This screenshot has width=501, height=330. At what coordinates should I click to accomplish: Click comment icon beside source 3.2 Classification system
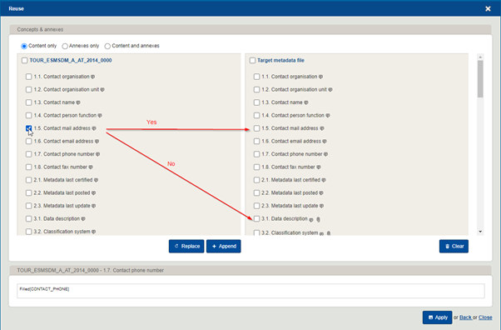(93, 232)
